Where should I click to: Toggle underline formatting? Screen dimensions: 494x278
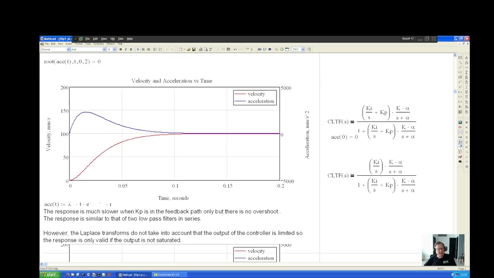point(131,49)
